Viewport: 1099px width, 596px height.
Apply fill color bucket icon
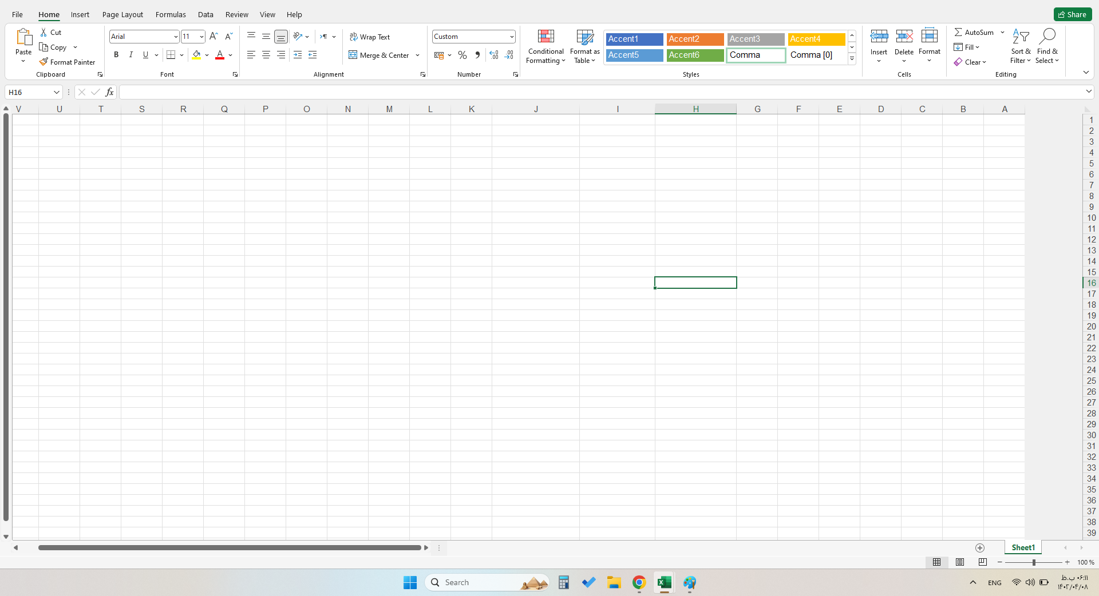point(196,55)
